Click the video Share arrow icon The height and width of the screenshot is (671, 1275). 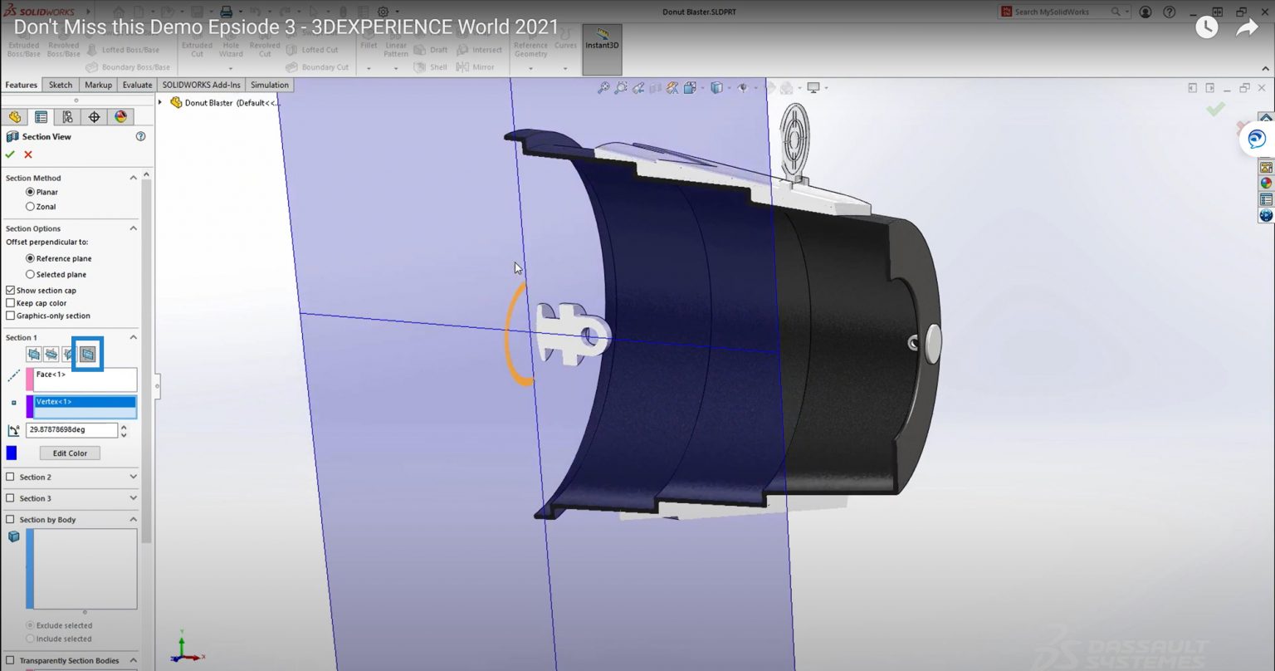pyautogui.click(x=1248, y=27)
